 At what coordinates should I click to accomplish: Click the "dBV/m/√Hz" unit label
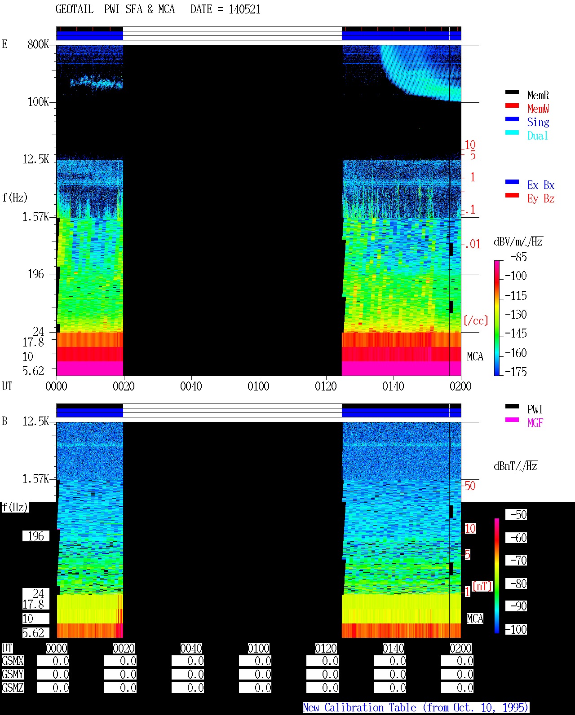pos(518,241)
